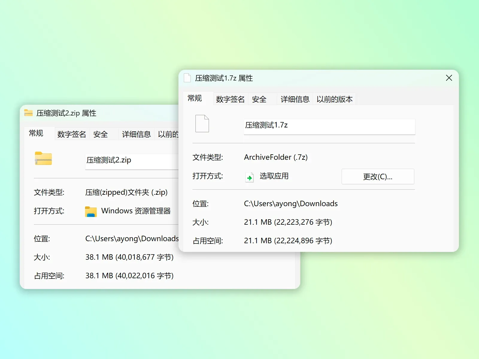Viewport: 479px width, 359px height.
Task: Click the 占用空间: label in 7z window
Action: point(208,241)
